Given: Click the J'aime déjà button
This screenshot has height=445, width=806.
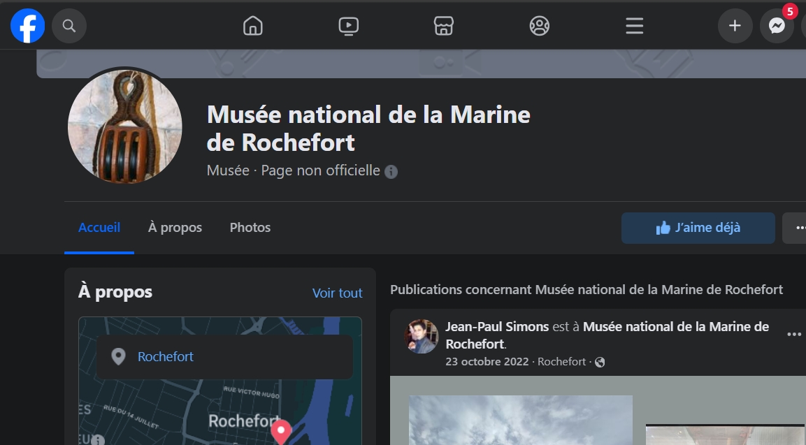Looking at the screenshot, I should coord(698,228).
